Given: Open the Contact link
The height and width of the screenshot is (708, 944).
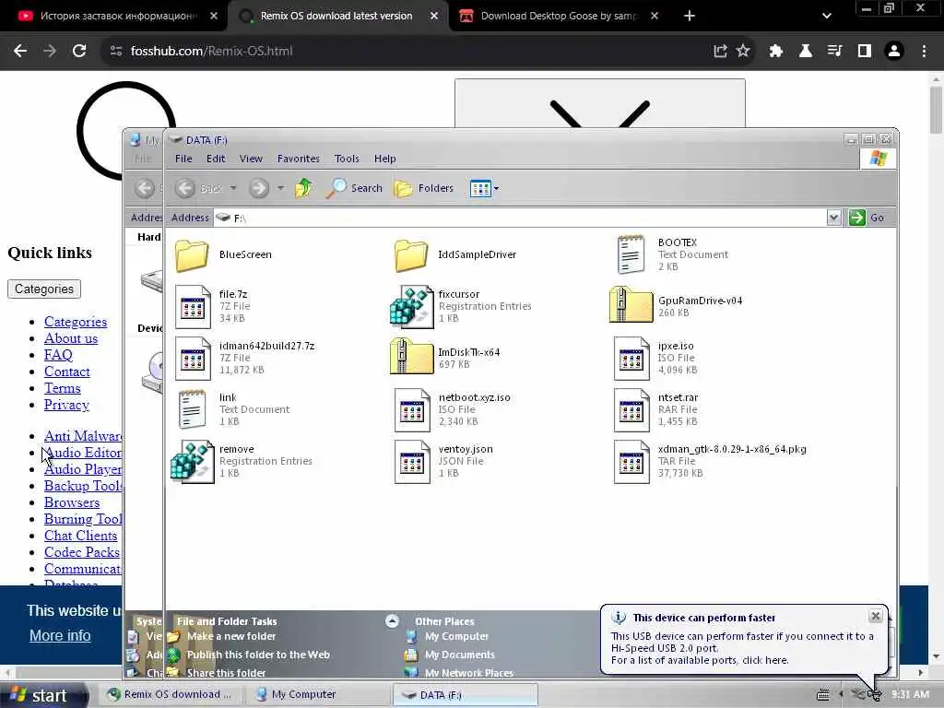Looking at the screenshot, I should point(66,372).
